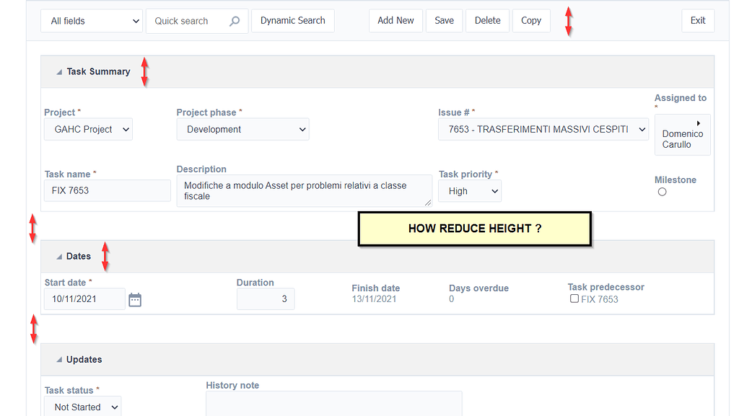Image resolution: width=739 pixels, height=416 pixels.
Task: Collapse the Task Summary section triangle
Action: 59,72
